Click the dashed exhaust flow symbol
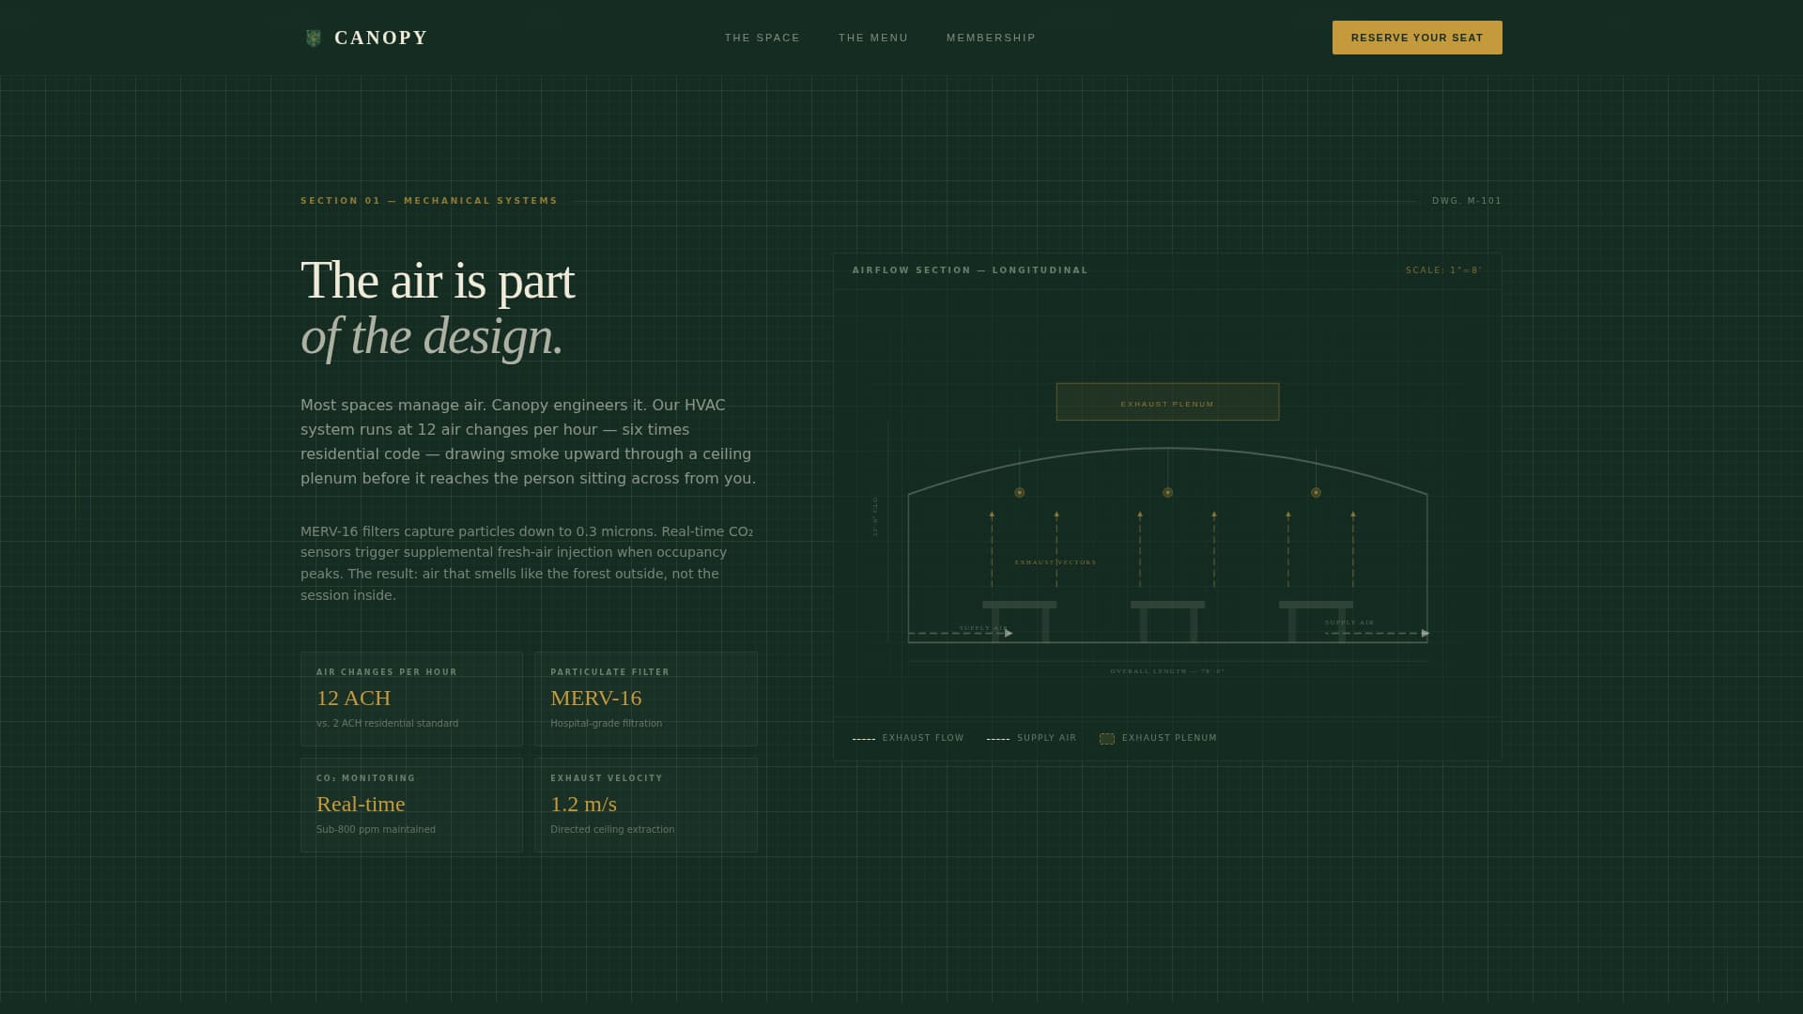Screen dimensions: 1803x1014 [x=863, y=738]
